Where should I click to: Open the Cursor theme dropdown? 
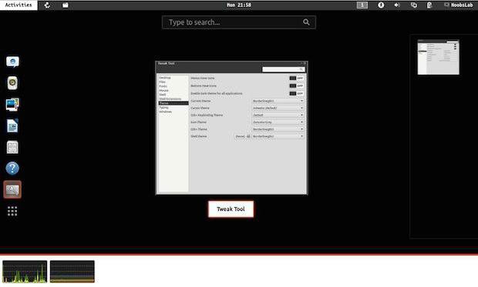(278, 108)
